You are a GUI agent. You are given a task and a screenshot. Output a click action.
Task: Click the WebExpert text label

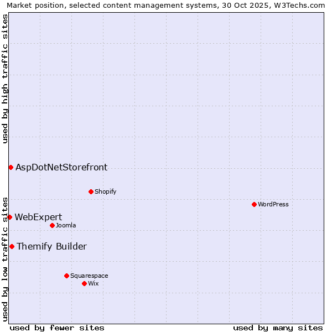(x=38, y=217)
